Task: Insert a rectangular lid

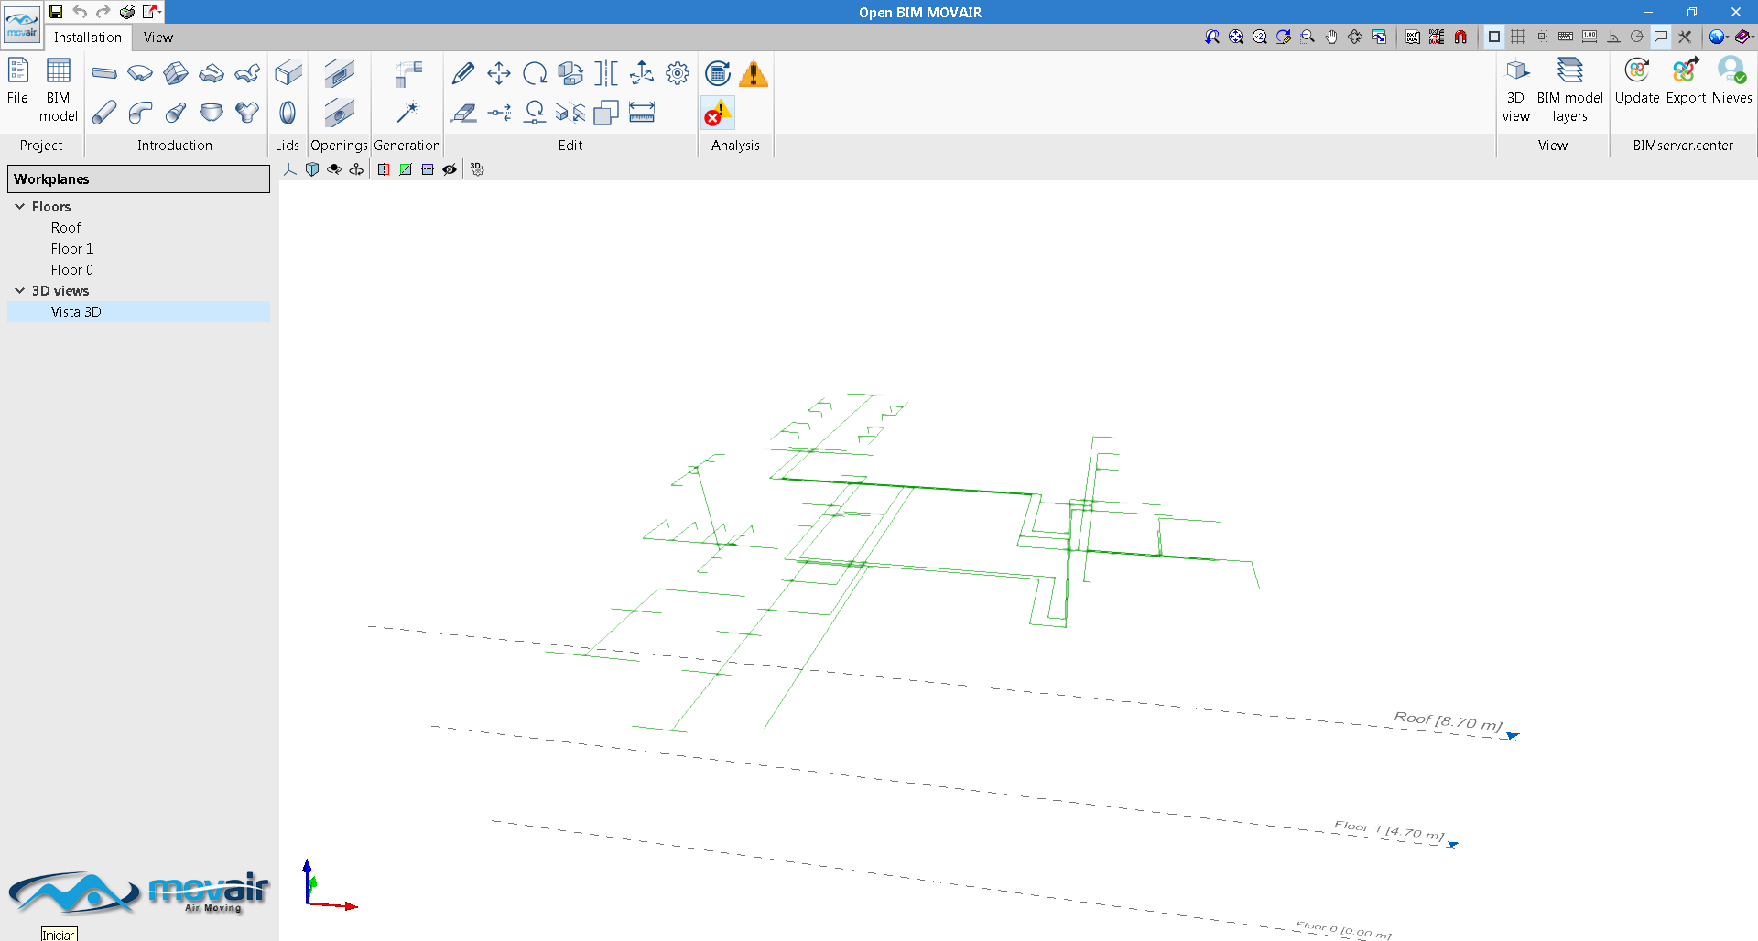Action: (288, 73)
